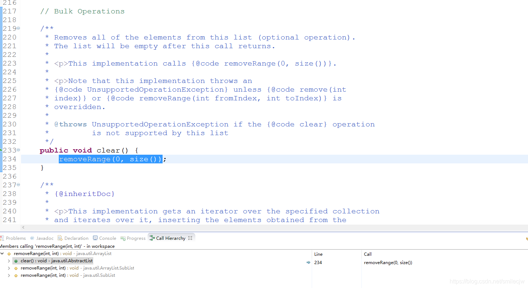Click the word overridden. on line 228
Viewport: 528px width, 288px height.
coord(80,107)
